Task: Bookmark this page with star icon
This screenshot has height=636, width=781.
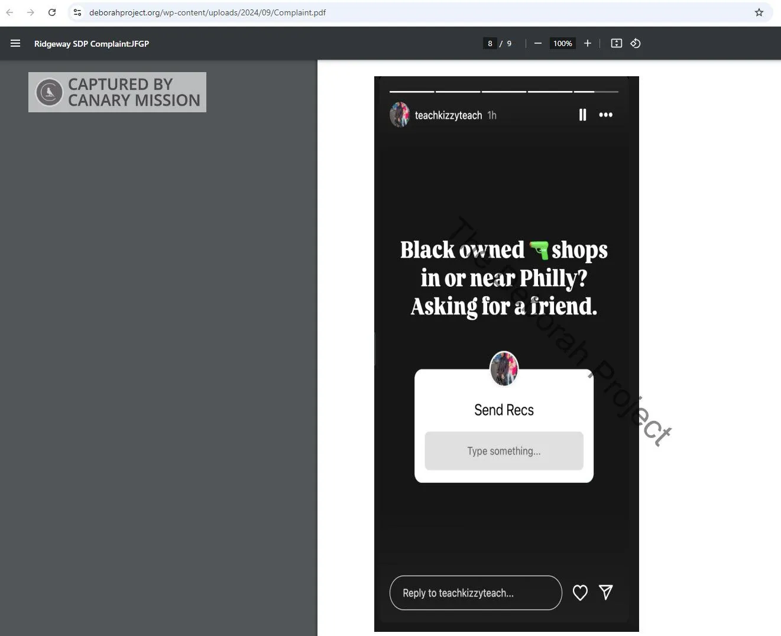Action: (759, 12)
